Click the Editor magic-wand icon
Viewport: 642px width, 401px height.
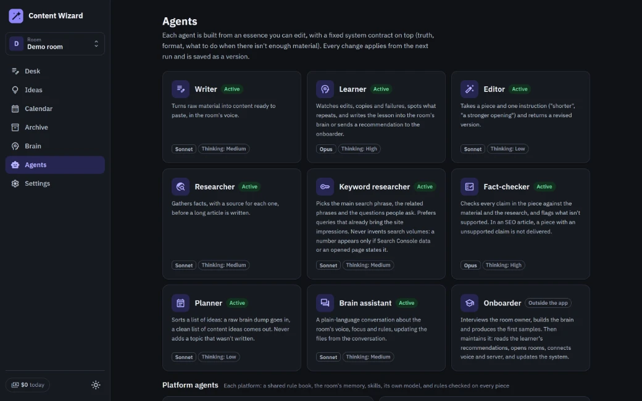click(x=469, y=89)
